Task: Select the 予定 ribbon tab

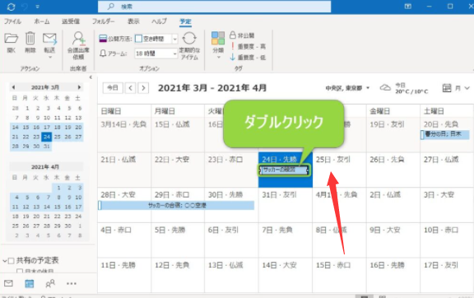Action: (185, 21)
